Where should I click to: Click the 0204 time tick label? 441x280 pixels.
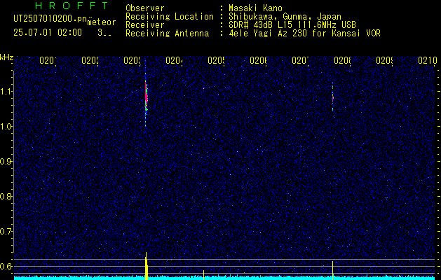coord(174,60)
